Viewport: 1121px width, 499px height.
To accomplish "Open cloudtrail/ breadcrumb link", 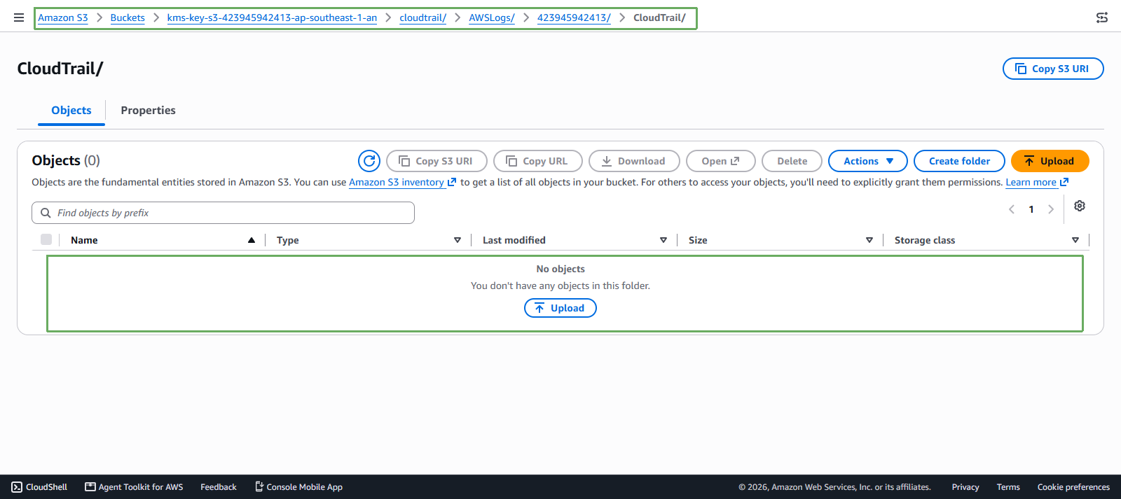I will point(422,17).
